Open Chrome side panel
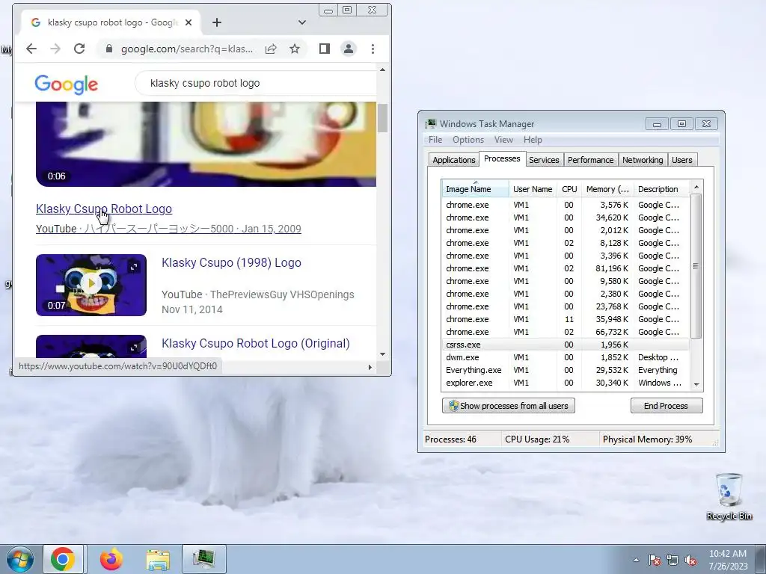 click(325, 49)
